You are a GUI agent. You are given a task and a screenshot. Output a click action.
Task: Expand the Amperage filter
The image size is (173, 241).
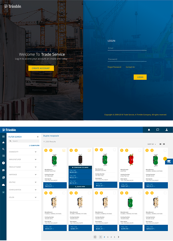(24, 175)
